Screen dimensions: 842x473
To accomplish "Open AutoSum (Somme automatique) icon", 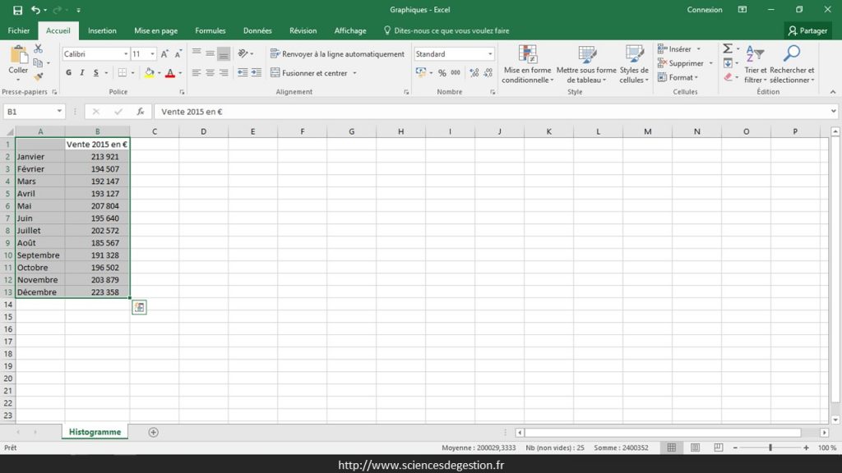I will tap(727, 49).
